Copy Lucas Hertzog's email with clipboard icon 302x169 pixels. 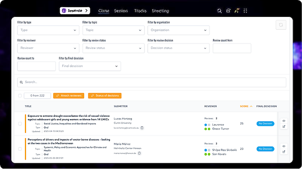tap(142, 128)
